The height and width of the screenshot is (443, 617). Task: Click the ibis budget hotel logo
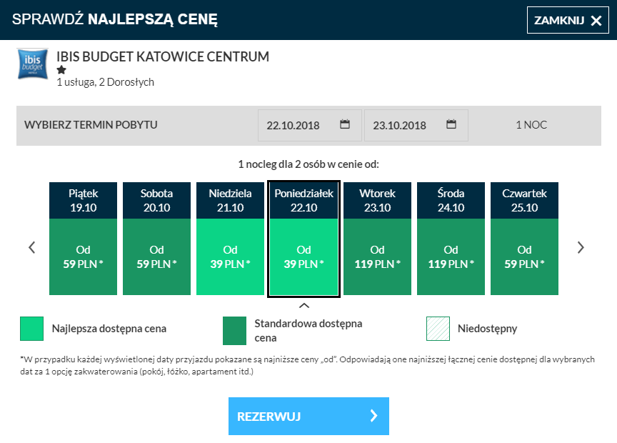tap(33, 64)
